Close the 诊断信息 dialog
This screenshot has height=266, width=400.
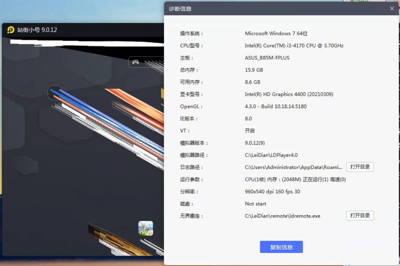click(x=392, y=8)
